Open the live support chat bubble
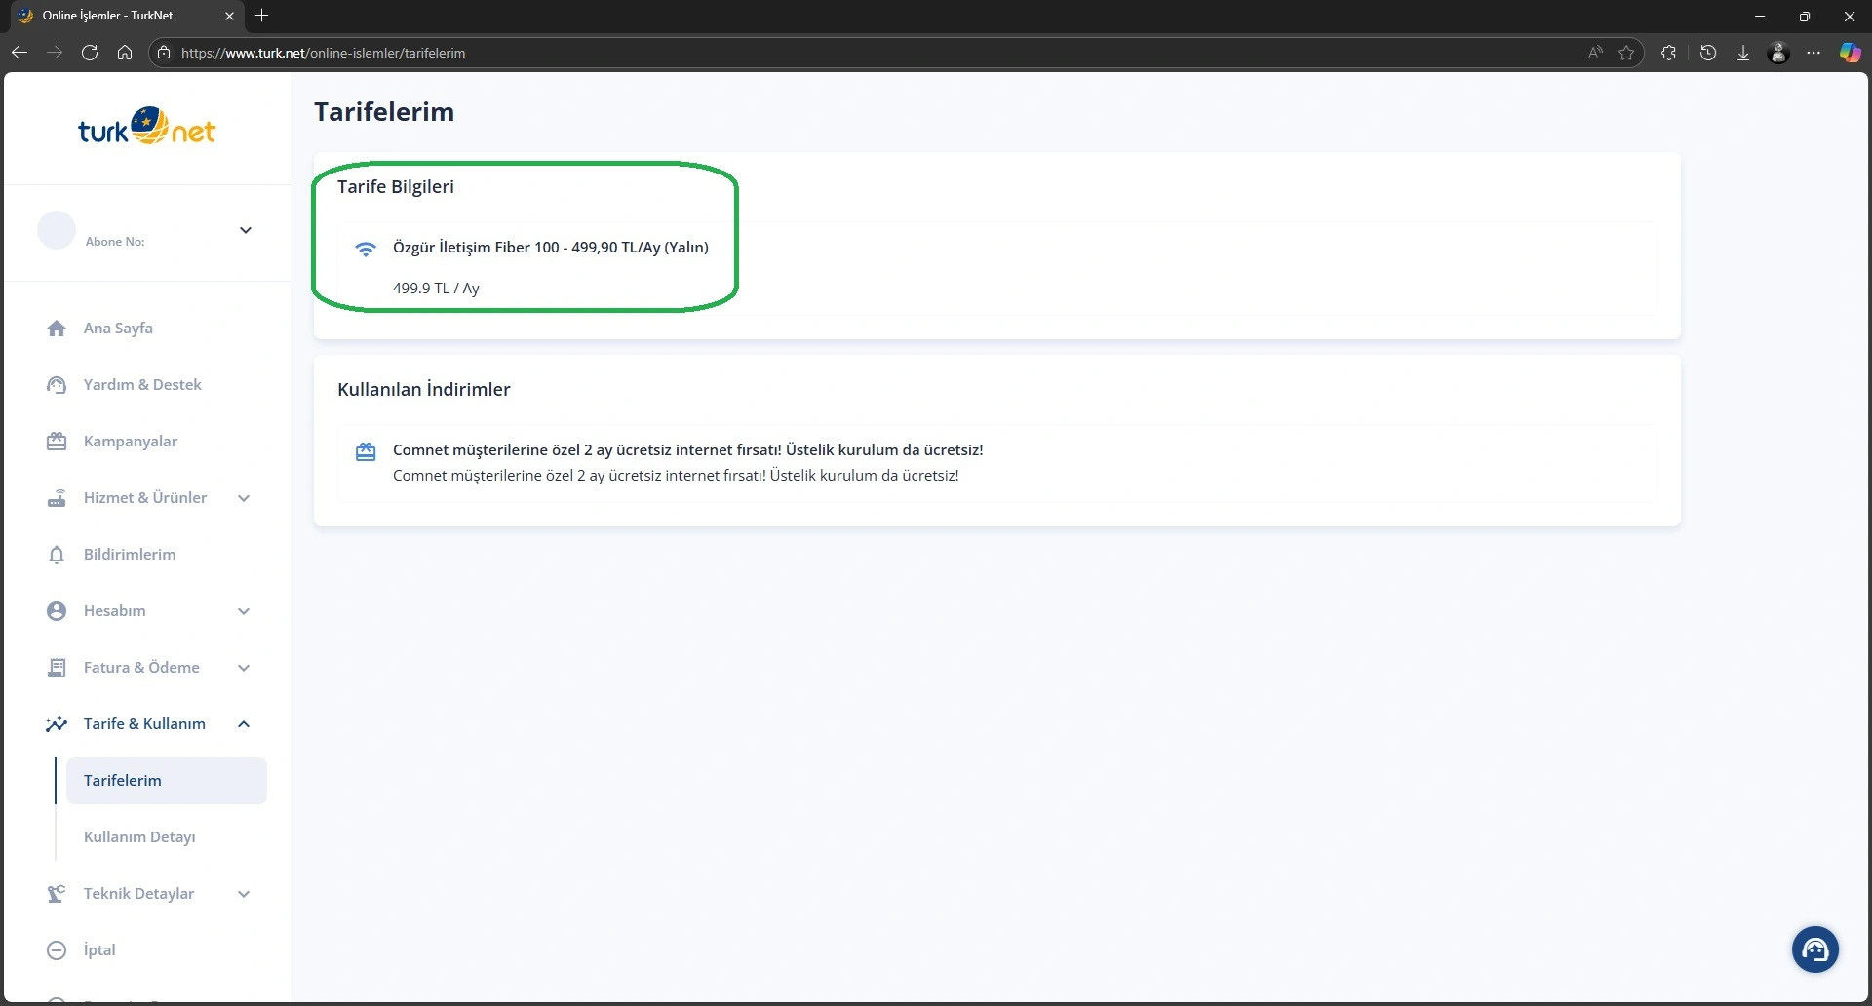 coord(1815,949)
